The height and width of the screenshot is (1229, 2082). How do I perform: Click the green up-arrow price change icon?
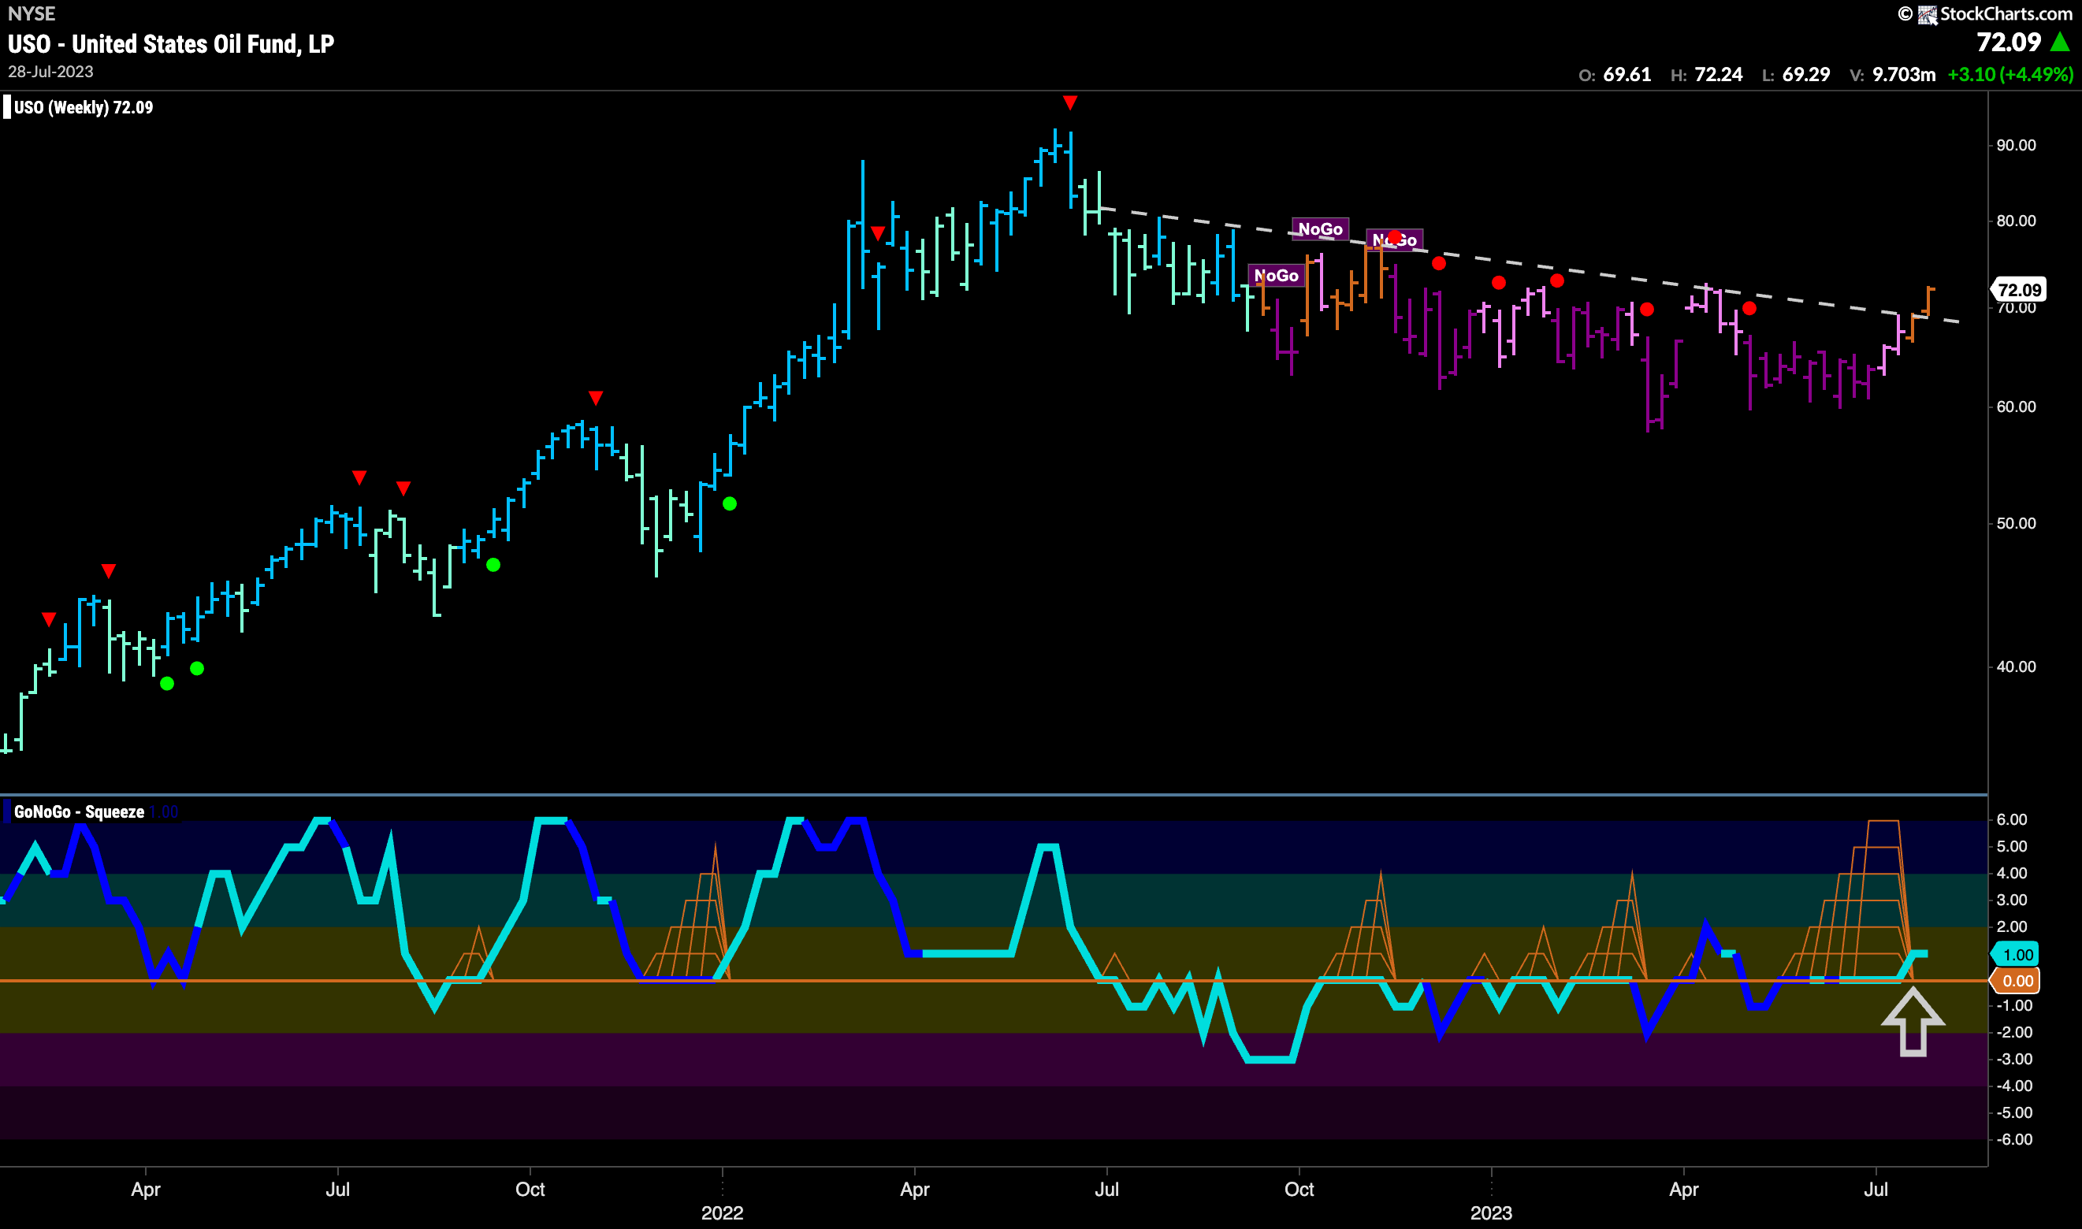click(x=2060, y=42)
